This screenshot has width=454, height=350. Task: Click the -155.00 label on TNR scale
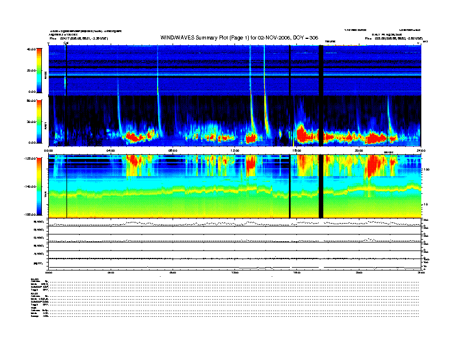30,214
